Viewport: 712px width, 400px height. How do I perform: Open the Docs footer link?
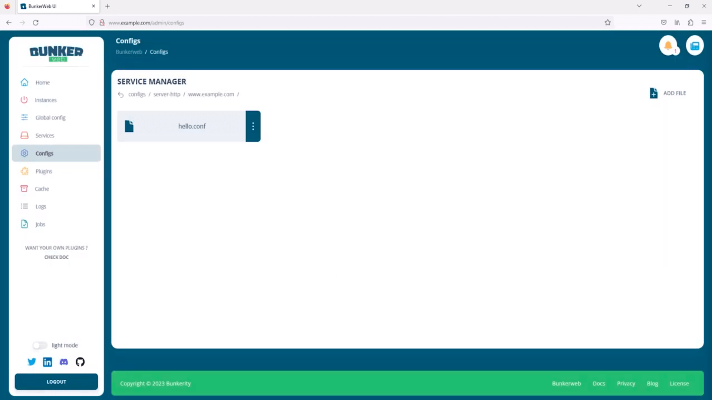599,384
